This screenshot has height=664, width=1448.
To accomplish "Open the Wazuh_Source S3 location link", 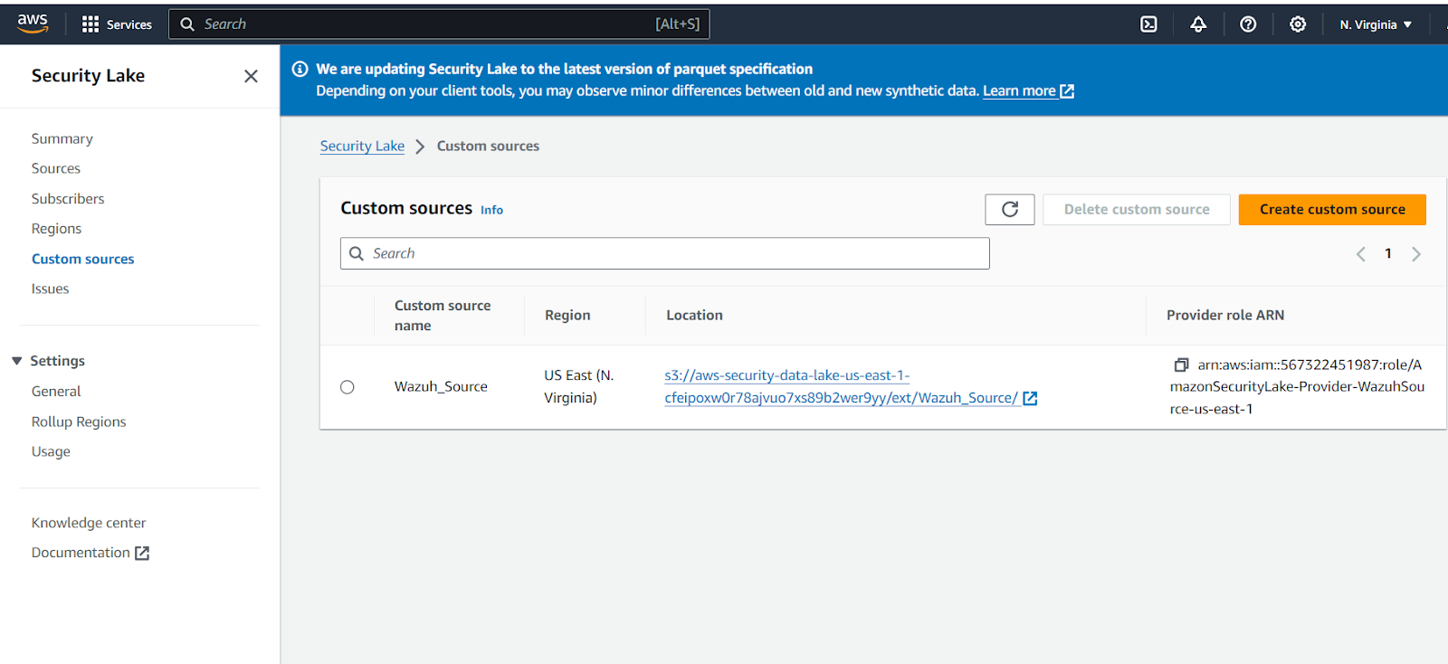I will pos(842,386).
